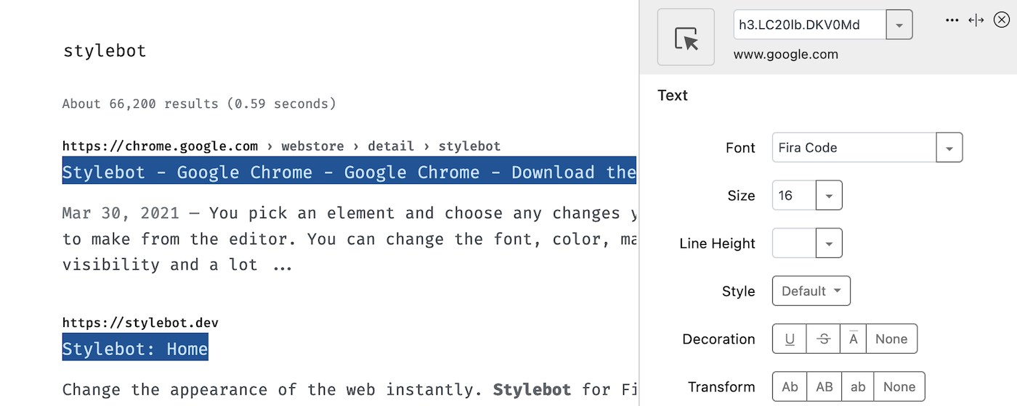Set text decoration to None
Image resolution: width=1017 pixels, height=406 pixels.
(891, 339)
